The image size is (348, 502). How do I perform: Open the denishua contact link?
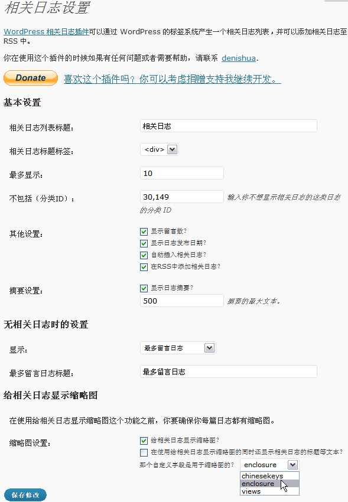[239, 58]
